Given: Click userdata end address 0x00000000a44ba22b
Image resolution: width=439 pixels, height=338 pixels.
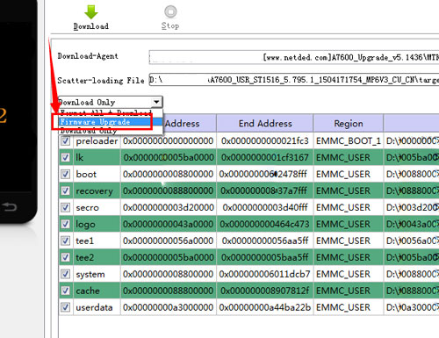Looking at the screenshot, I should coord(265,307).
